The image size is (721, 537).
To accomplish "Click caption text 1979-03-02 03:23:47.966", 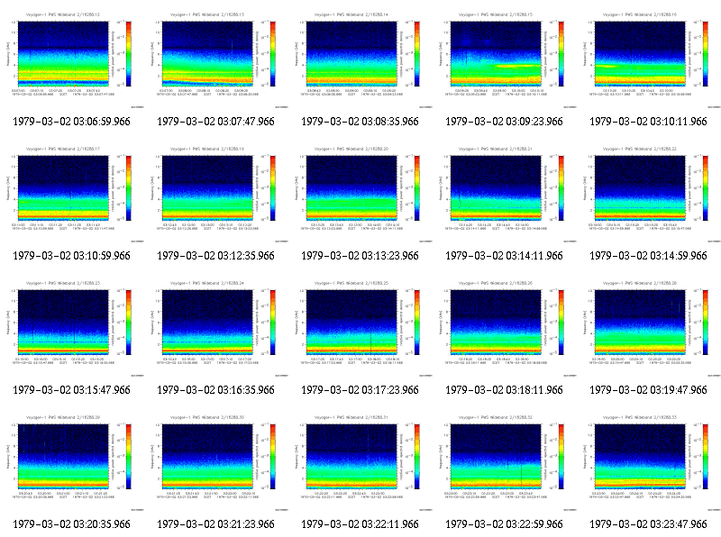I will [x=648, y=524].
